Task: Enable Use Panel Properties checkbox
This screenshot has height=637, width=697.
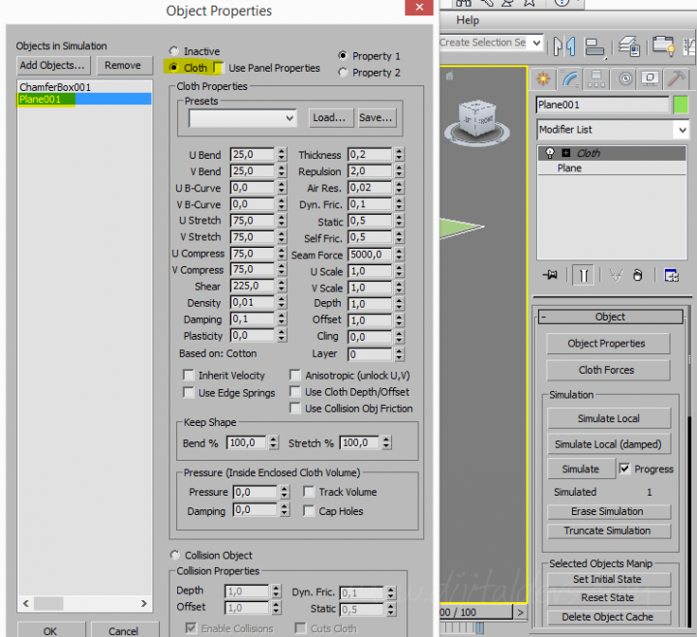Action: pyautogui.click(x=219, y=68)
